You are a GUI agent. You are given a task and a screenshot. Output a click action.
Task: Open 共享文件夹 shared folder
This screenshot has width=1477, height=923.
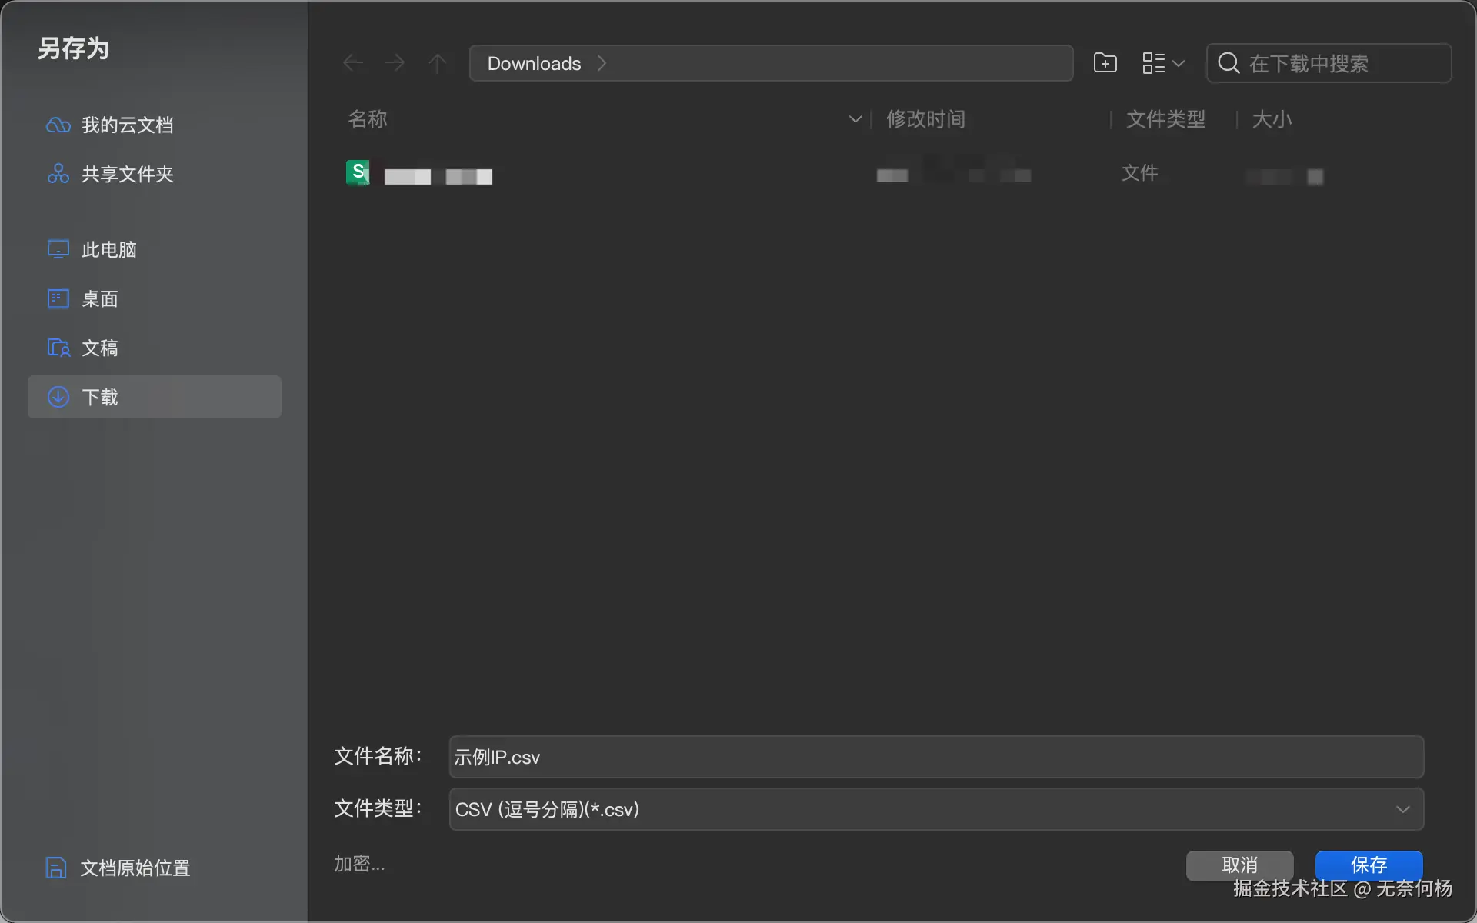pyautogui.click(x=127, y=174)
